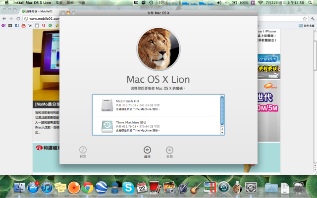Click the PUMA ad banner on webpage

pos(268,66)
